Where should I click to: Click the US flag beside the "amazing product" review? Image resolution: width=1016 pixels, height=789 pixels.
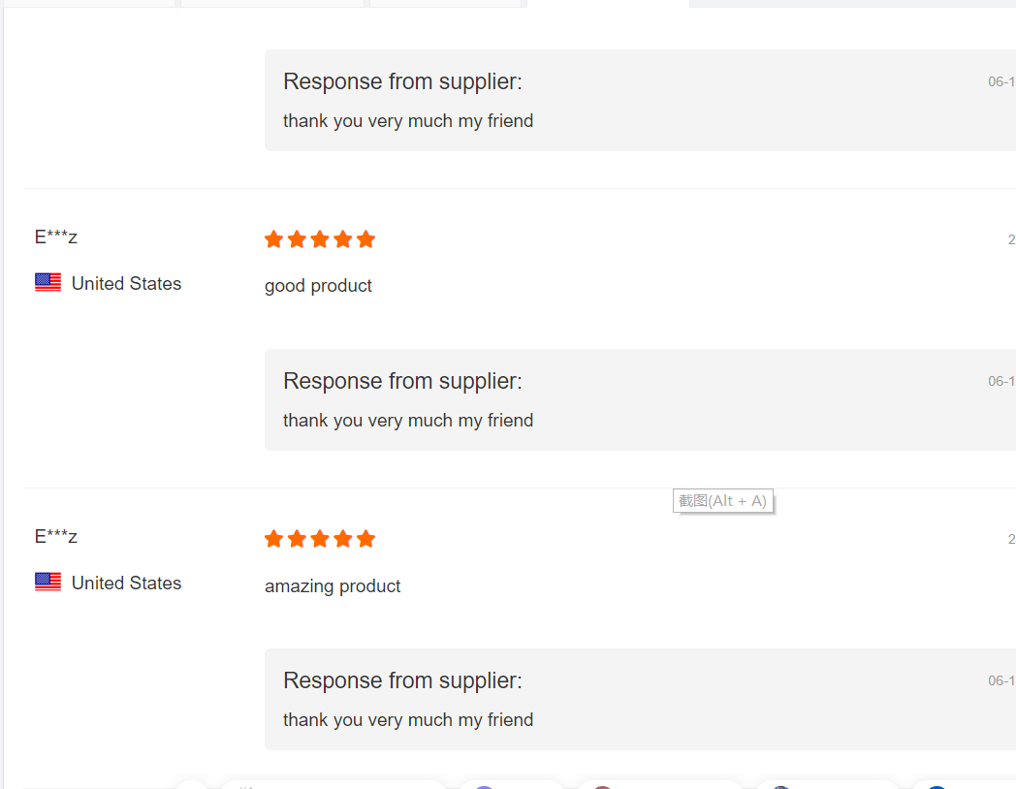point(48,582)
